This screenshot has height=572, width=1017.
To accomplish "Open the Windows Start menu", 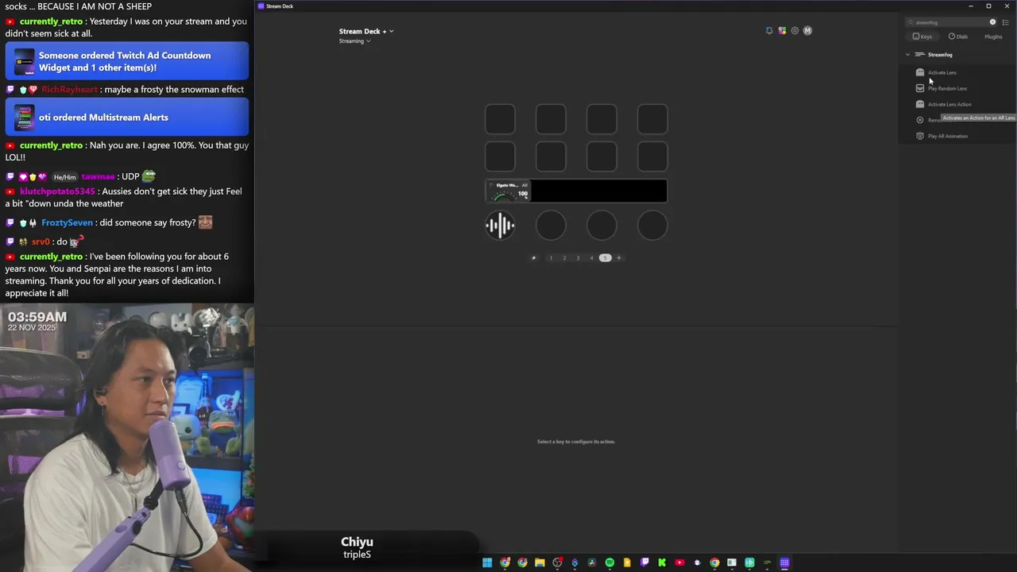I will pyautogui.click(x=487, y=562).
